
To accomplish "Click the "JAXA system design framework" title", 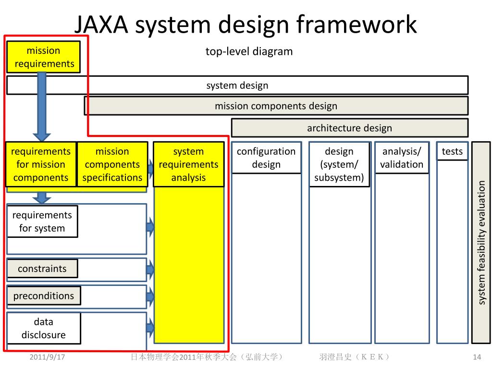I will tap(246, 24).
